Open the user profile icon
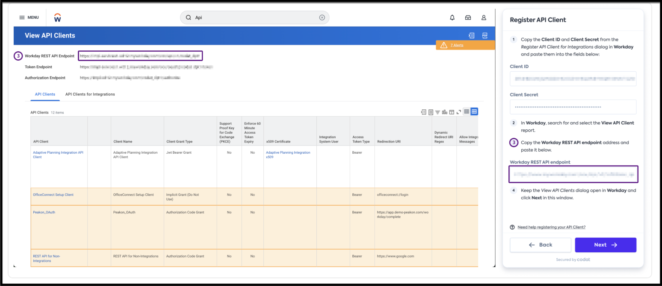 [x=484, y=18]
